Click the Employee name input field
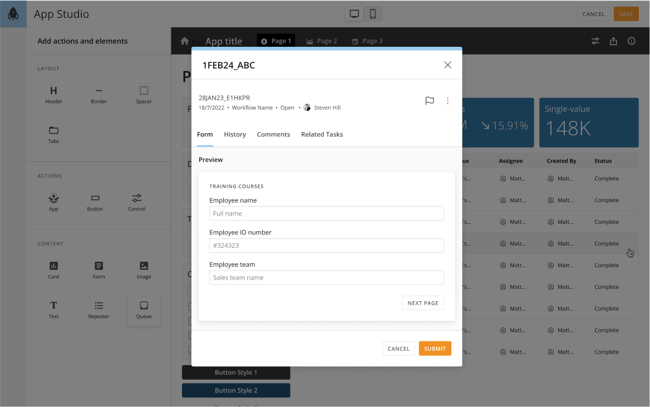Screen dimensions: 650x407 pyautogui.click(x=327, y=213)
